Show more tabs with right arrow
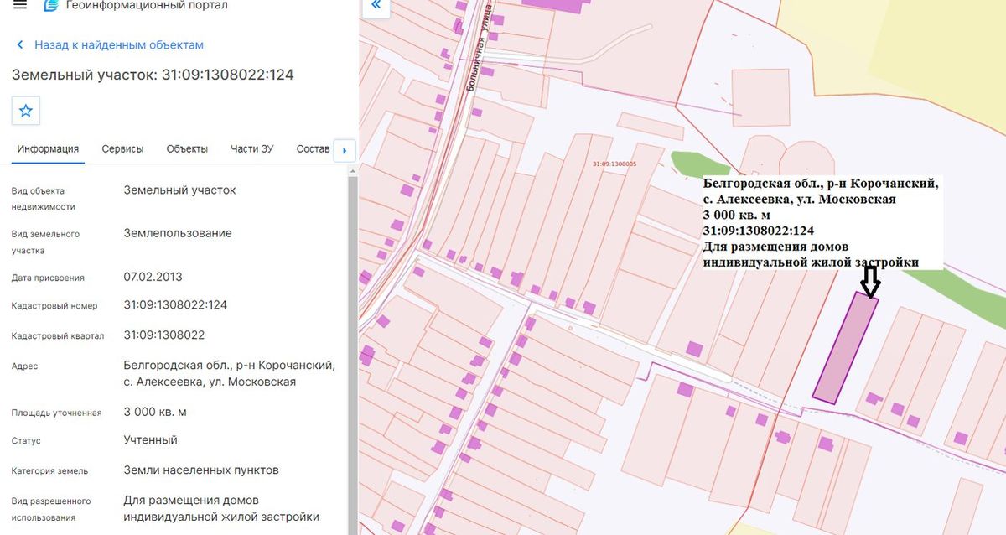This screenshot has height=535, width=1006. (345, 151)
